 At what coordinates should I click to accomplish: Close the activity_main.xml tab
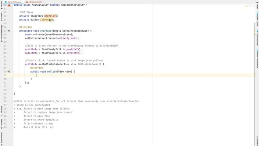click(x=44, y=2)
